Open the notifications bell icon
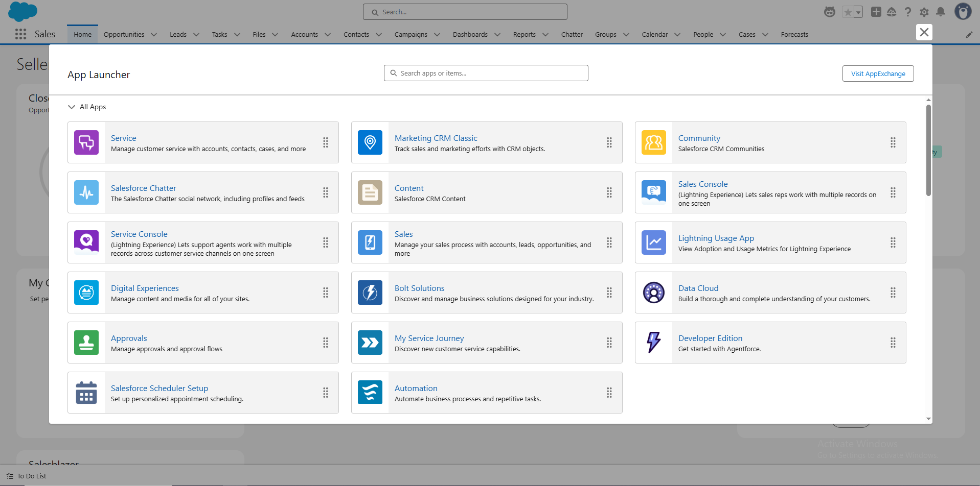Viewport: 980px width, 486px height. tap(941, 12)
